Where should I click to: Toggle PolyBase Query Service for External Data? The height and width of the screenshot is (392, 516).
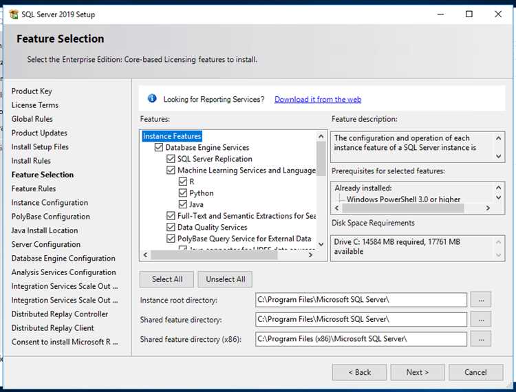(x=171, y=239)
